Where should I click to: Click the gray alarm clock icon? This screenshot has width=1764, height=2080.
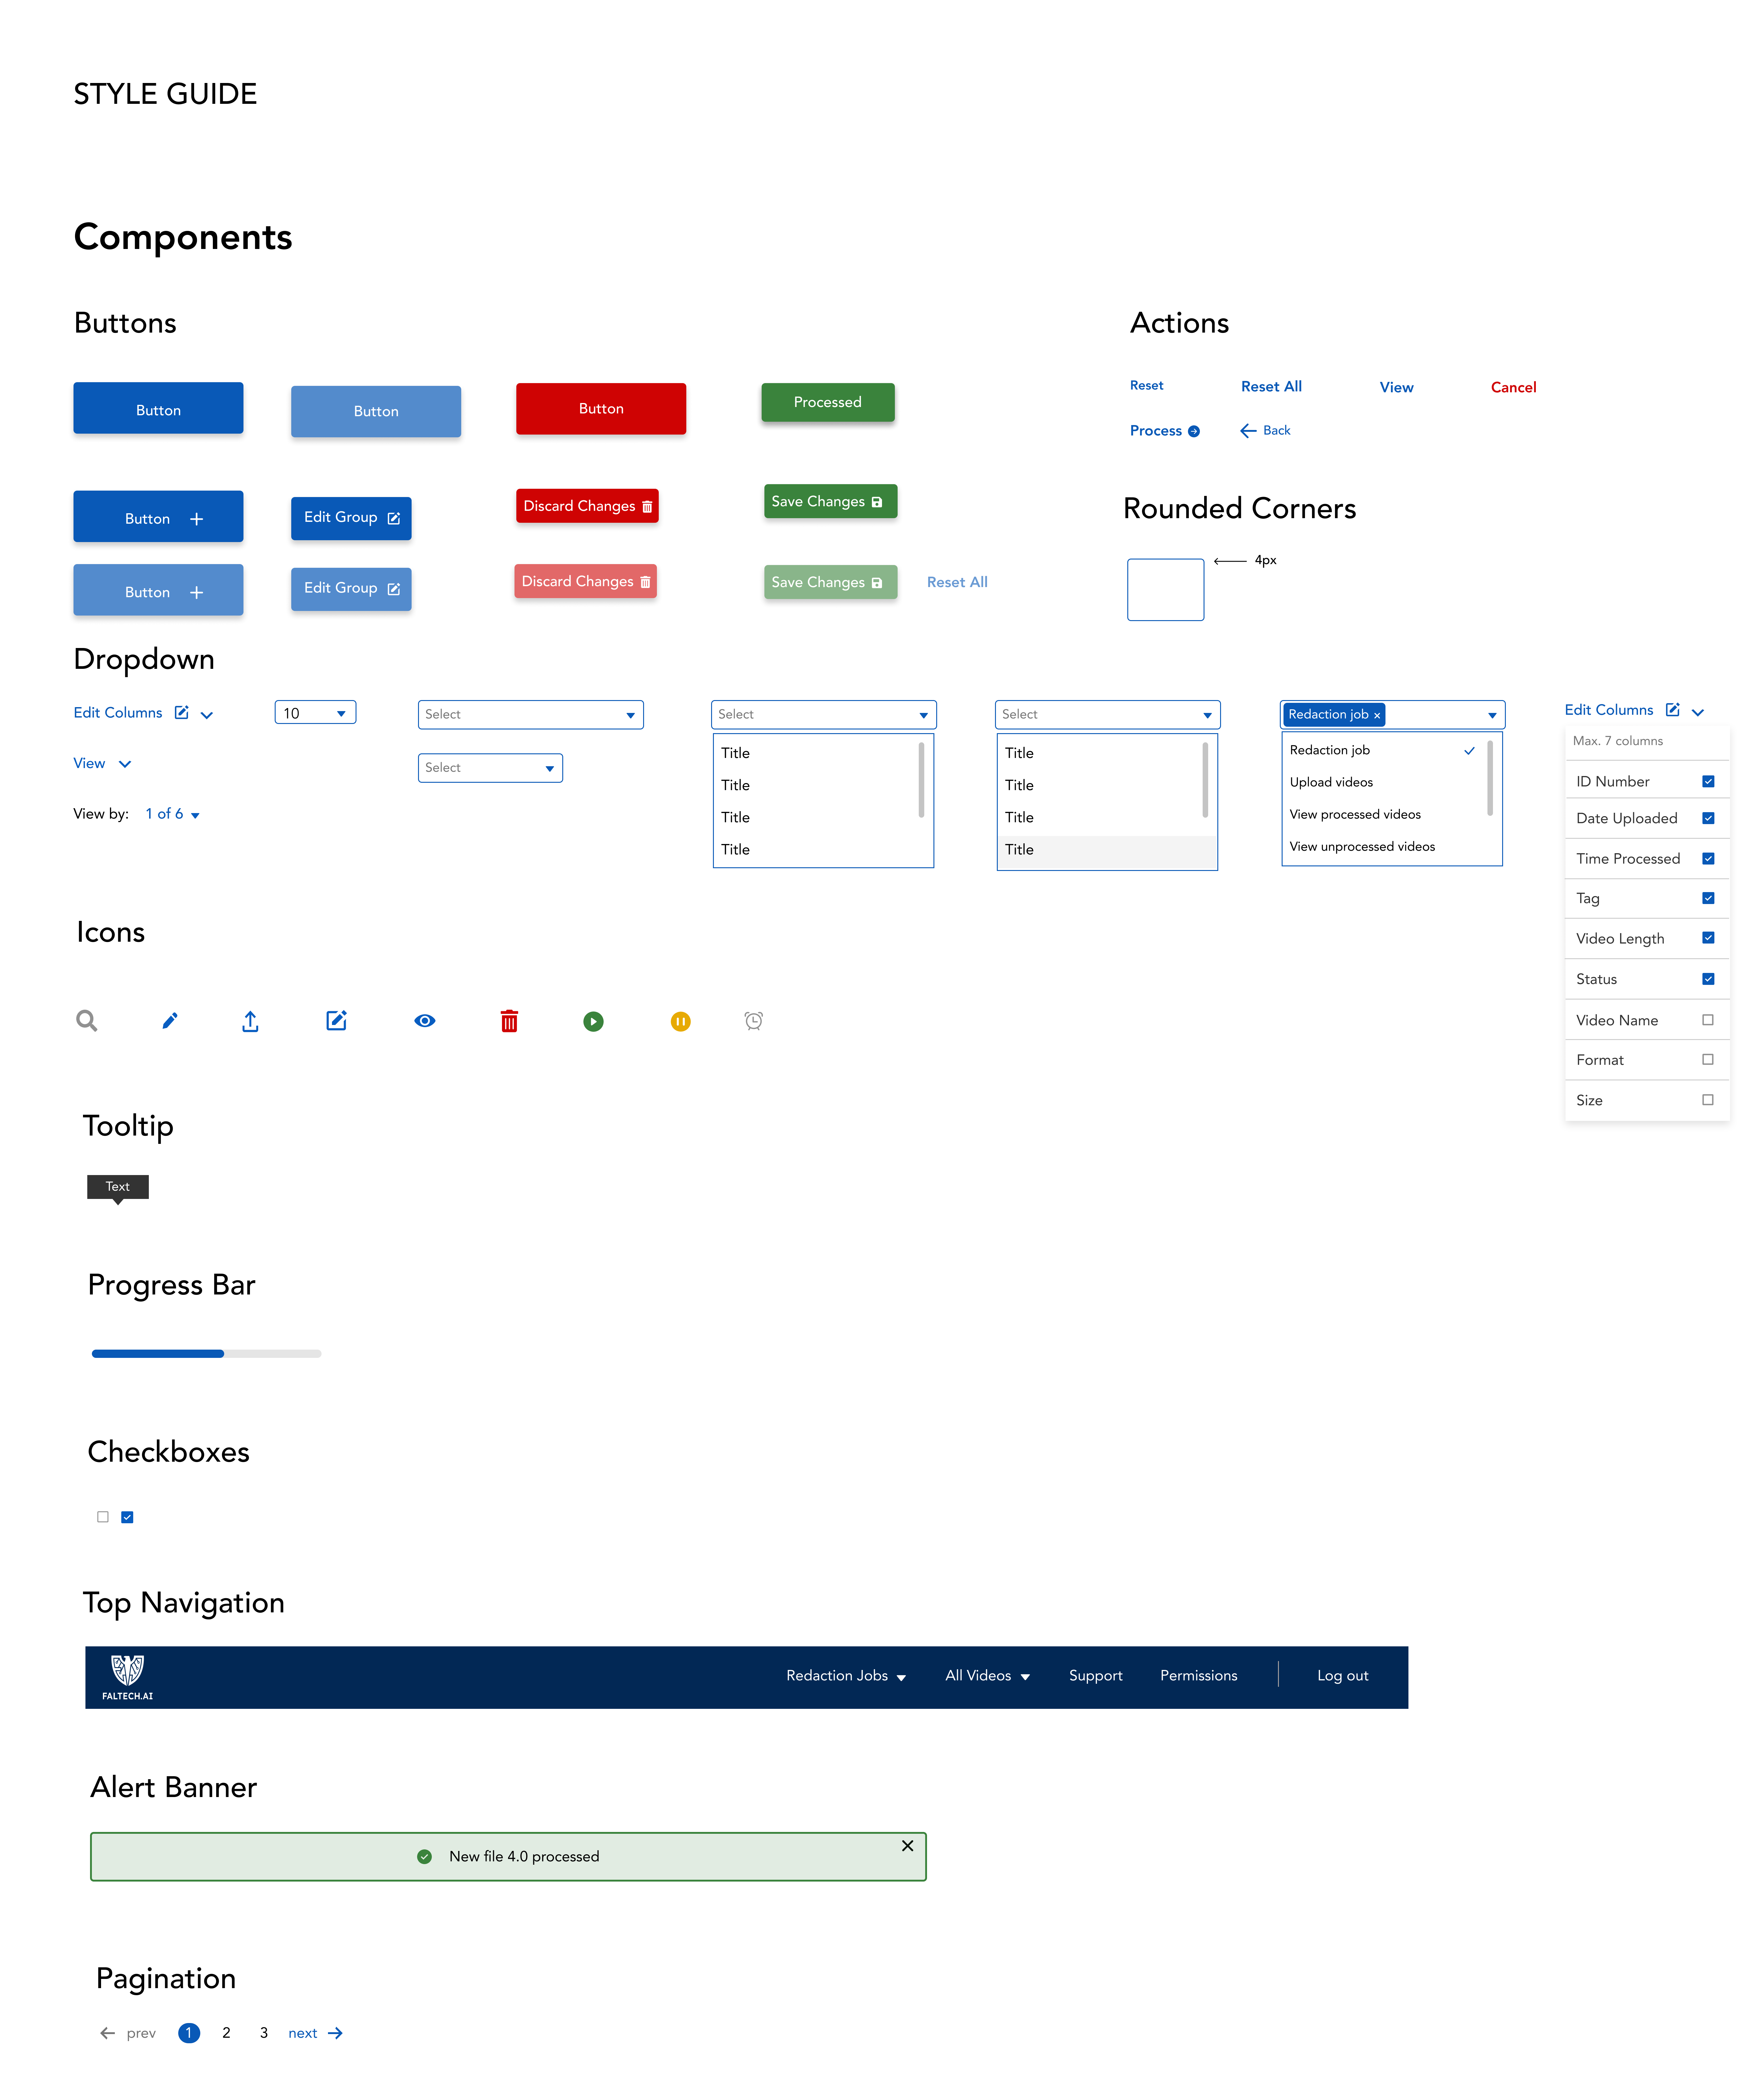coord(754,1020)
